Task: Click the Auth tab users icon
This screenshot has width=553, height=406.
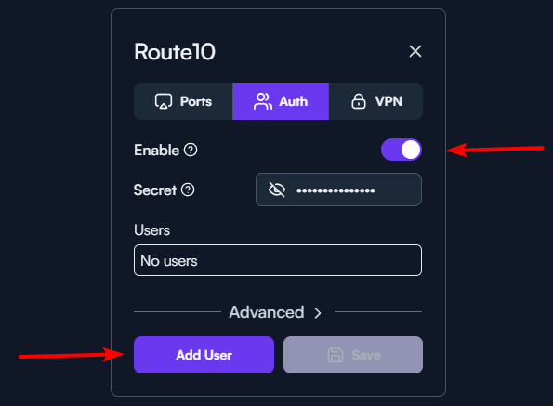Action: [x=263, y=101]
